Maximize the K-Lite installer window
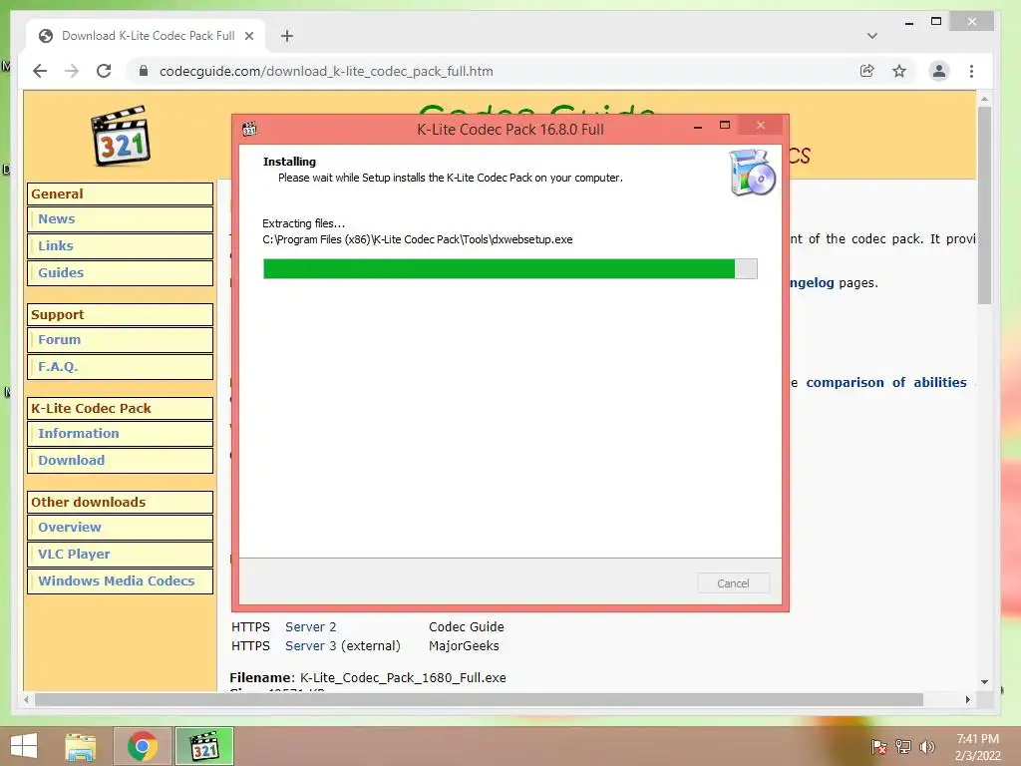The height and width of the screenshot is (766, 1021). pyautogui.click(x=725, y=125)
